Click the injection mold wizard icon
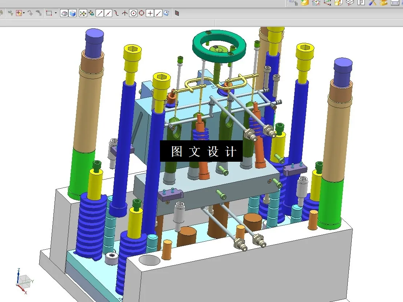 (383, 4)
